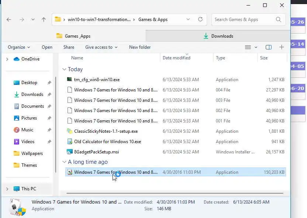307x218 pixels.
Task: Create a New folder
Action: [x=140, y=47]
